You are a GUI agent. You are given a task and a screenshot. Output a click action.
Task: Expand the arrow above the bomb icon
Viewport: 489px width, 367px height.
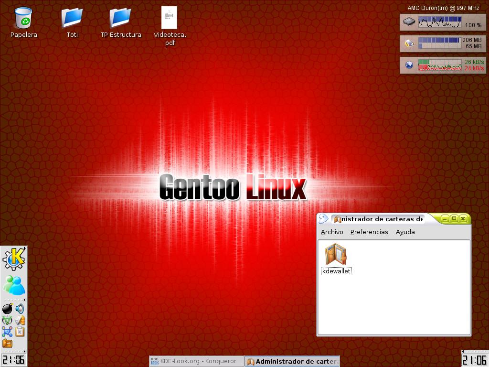click(25, 300)
